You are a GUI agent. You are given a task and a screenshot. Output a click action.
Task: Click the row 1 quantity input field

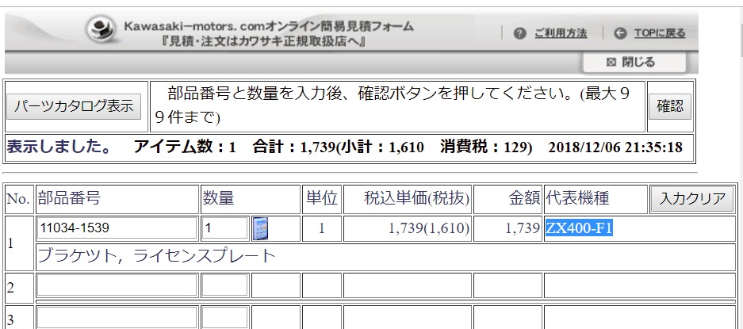pyautogui.click(x=224, y=228)
